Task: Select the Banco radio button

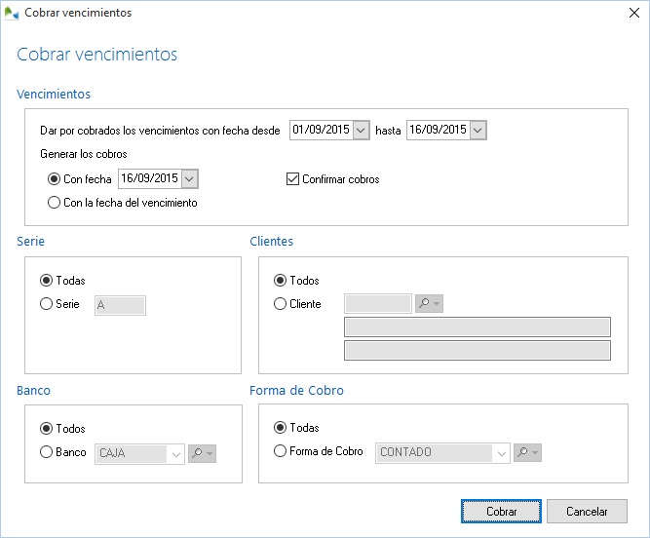Action: [x=47, y=452]
